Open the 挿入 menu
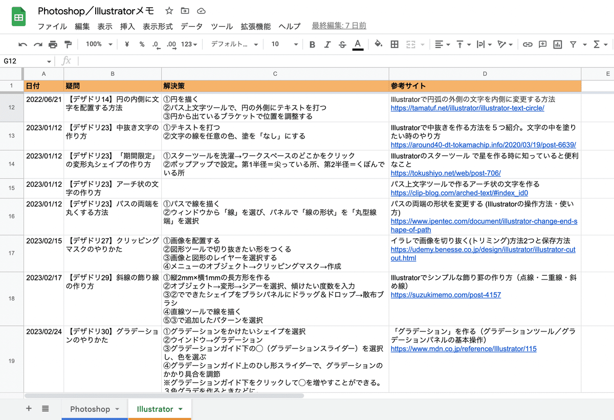614x420 pixels. pos(127,27)
